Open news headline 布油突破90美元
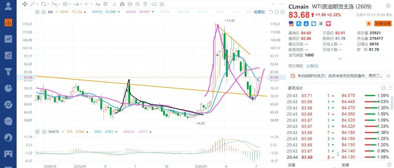 point(340,76)
